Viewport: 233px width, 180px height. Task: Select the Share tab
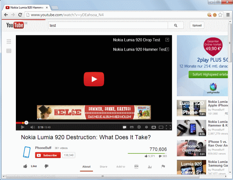(103, 167)
